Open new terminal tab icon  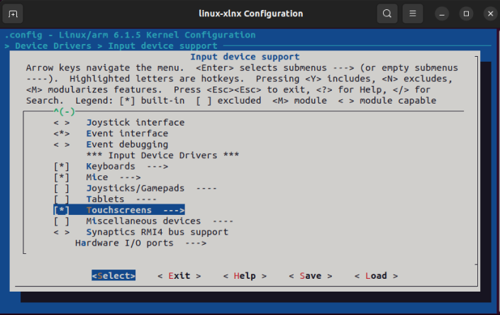[x=13, y=13]
